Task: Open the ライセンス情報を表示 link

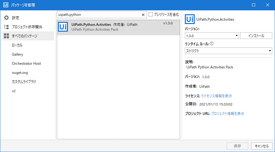Action: pyautogui.click(x=216, y=96)
